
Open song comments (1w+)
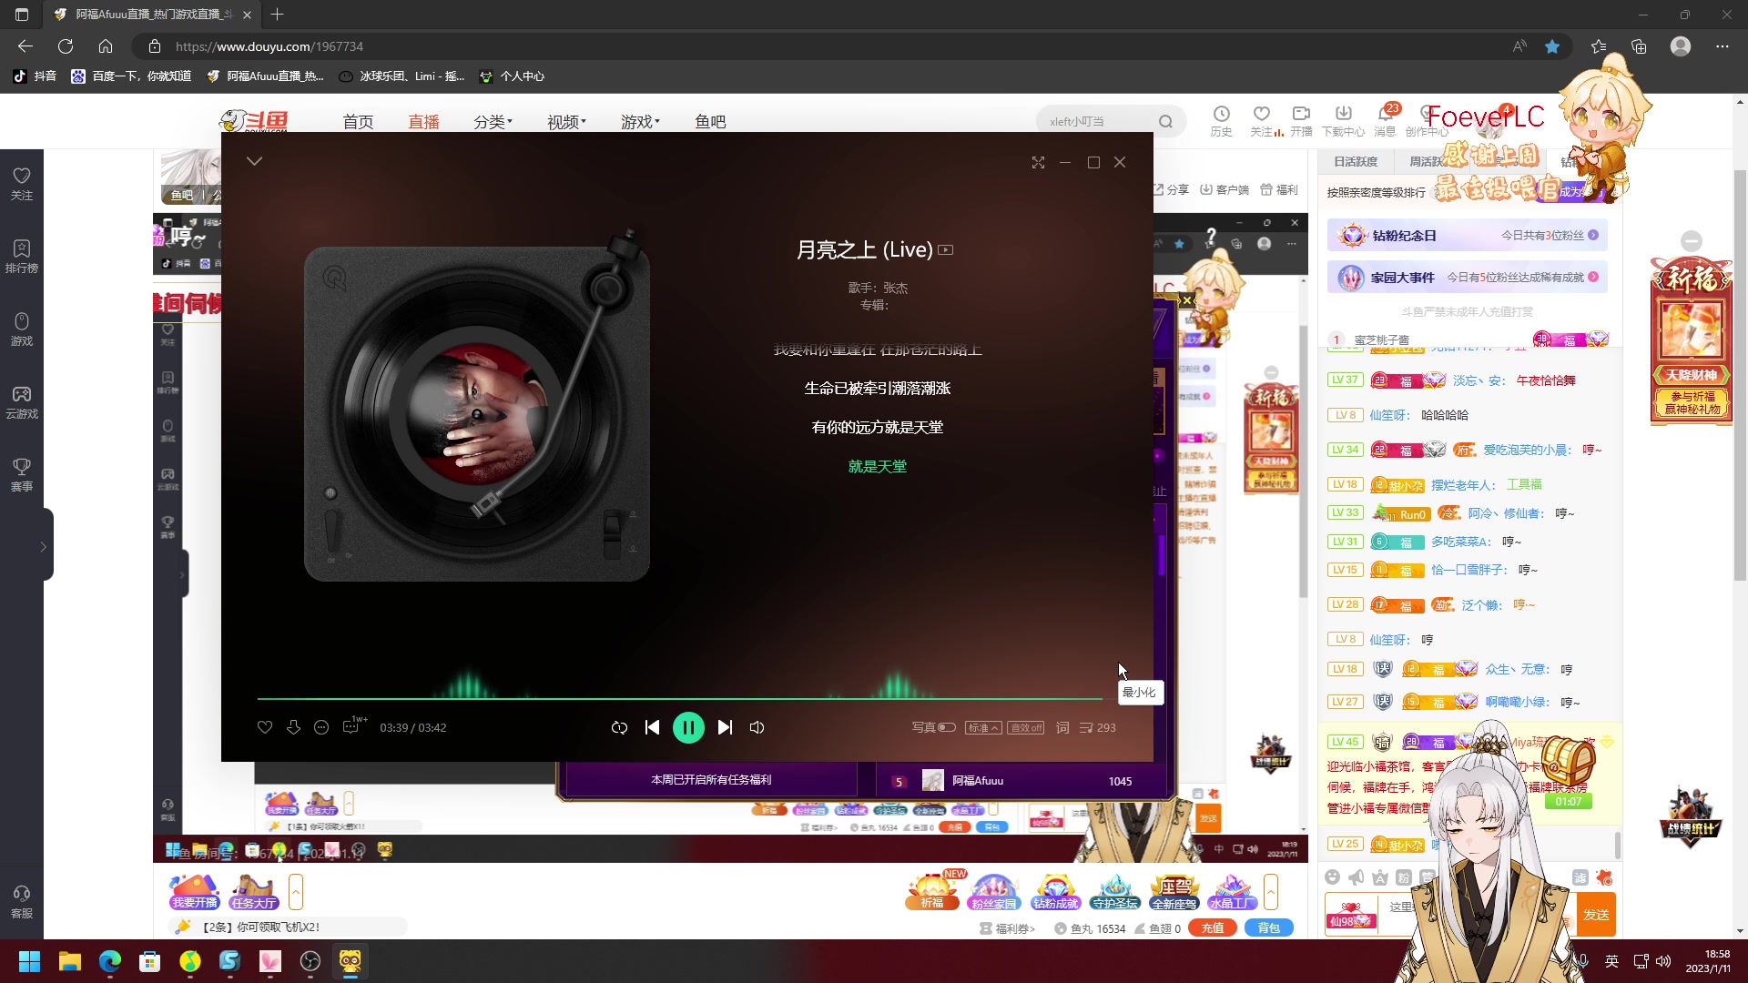pos(353,725)
